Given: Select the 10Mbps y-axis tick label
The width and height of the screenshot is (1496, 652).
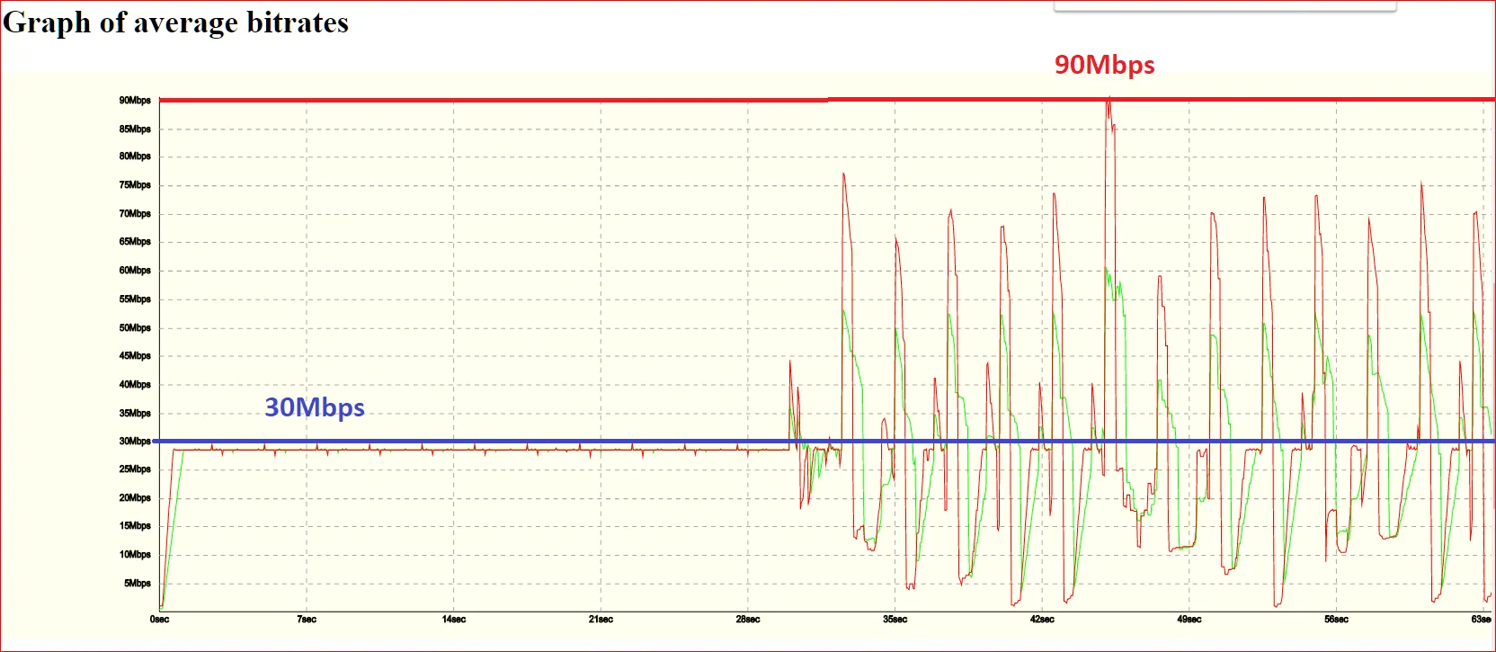Looking at the screenshot, I should click(x=135, y=555).
